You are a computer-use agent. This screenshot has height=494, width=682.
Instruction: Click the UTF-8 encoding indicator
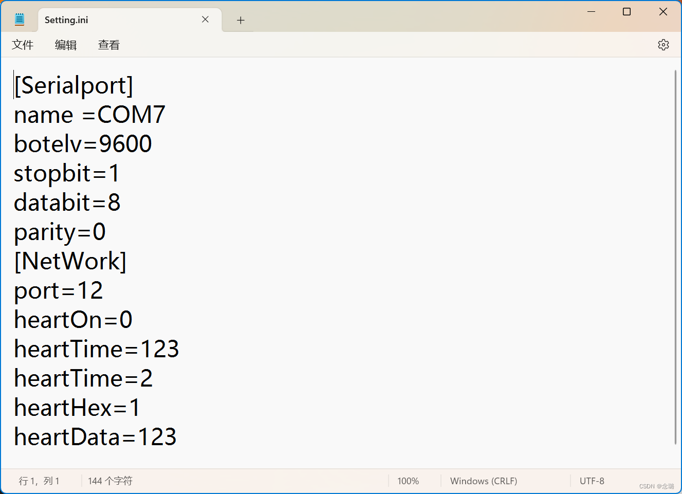click(592, 481)
